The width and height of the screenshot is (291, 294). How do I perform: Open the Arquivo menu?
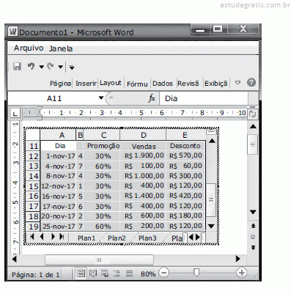click(29, 48)
